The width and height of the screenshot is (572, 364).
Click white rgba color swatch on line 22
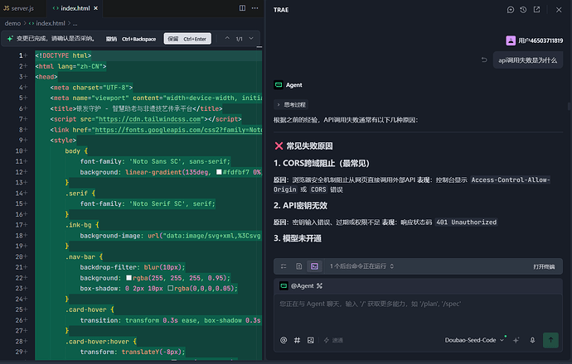pos(128,278)
